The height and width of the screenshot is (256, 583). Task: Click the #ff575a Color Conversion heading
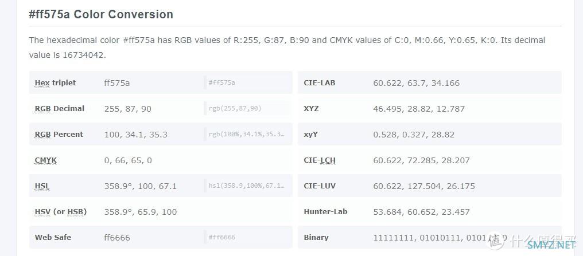[x=101, y=14]
